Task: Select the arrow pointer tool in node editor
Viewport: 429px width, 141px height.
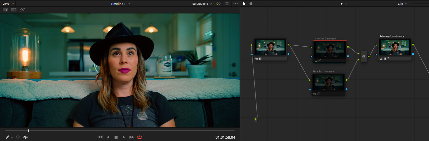Action: click(x=244, y=4)
